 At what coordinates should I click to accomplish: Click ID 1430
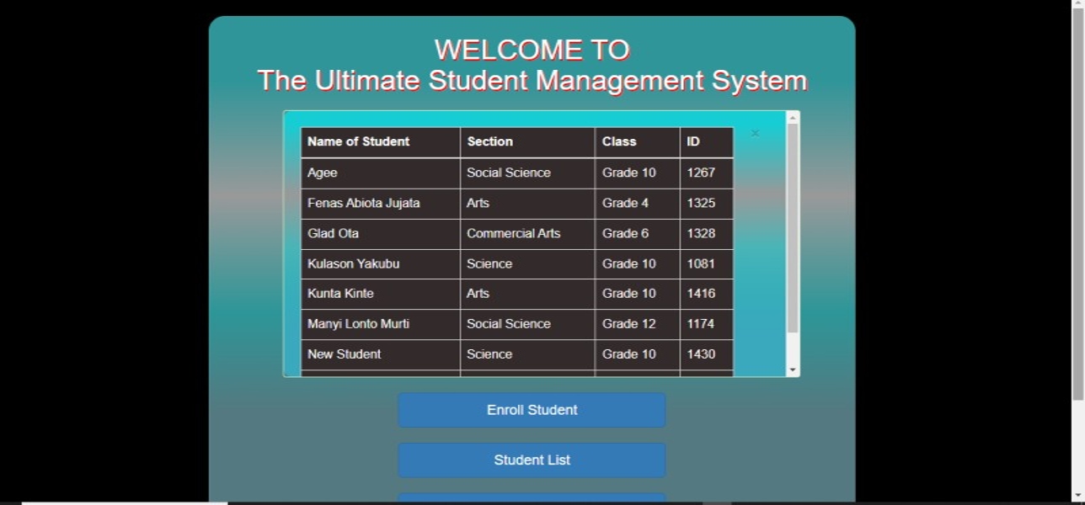tap(701, 353)
